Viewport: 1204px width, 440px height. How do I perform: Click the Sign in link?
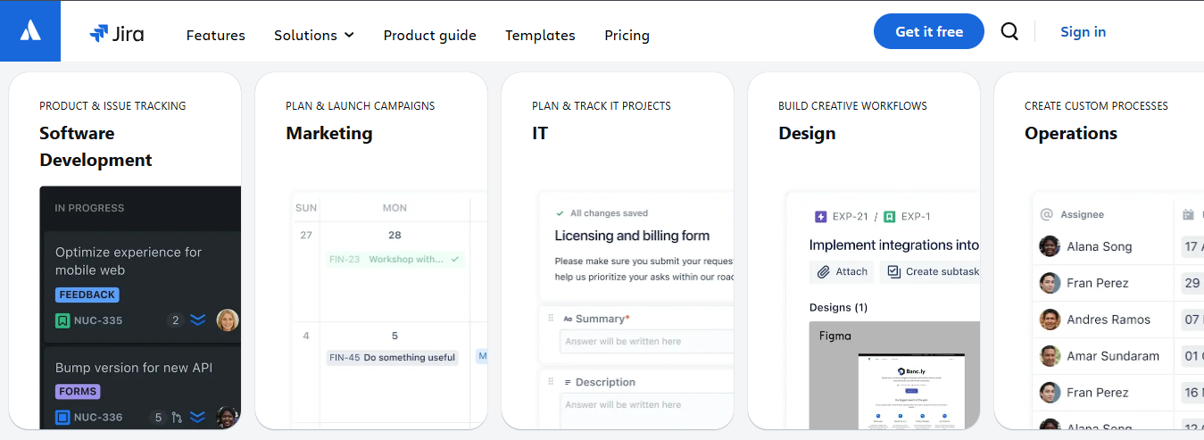pyautogui.click(x=1083, y=31)
